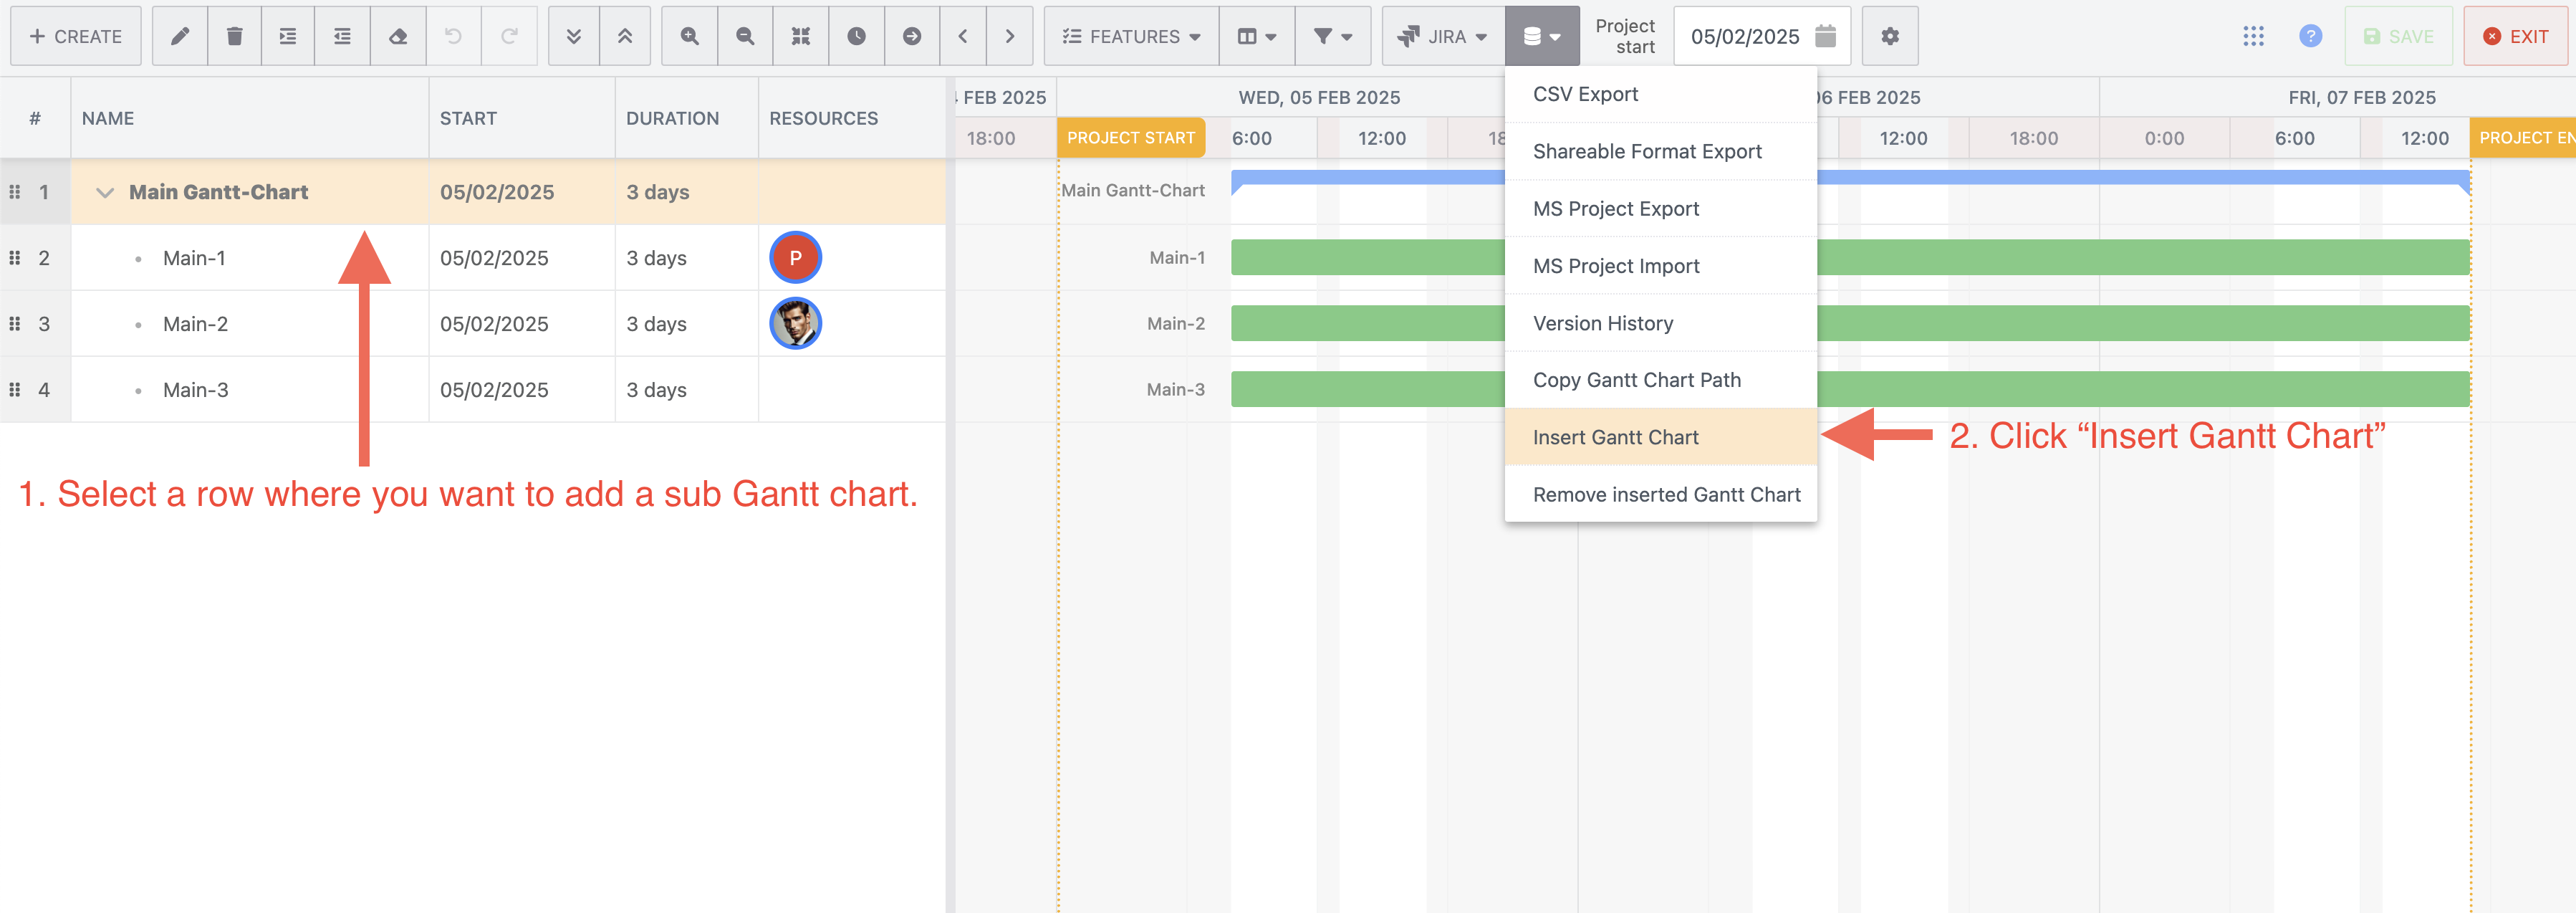Expand all rows with double-chevron down
This screenshot has width=2576, height=913.
[573, 36]
